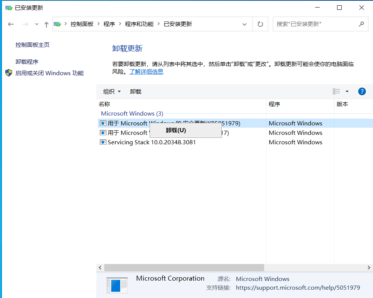Viewport: 373px width, 298px height.
Task: Expand chevron after 程序和功能 breadcrumb
Action: (159, 24)
